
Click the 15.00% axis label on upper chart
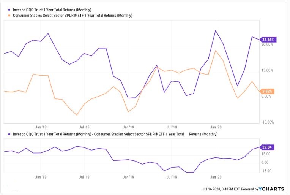(x=267, y=70)
